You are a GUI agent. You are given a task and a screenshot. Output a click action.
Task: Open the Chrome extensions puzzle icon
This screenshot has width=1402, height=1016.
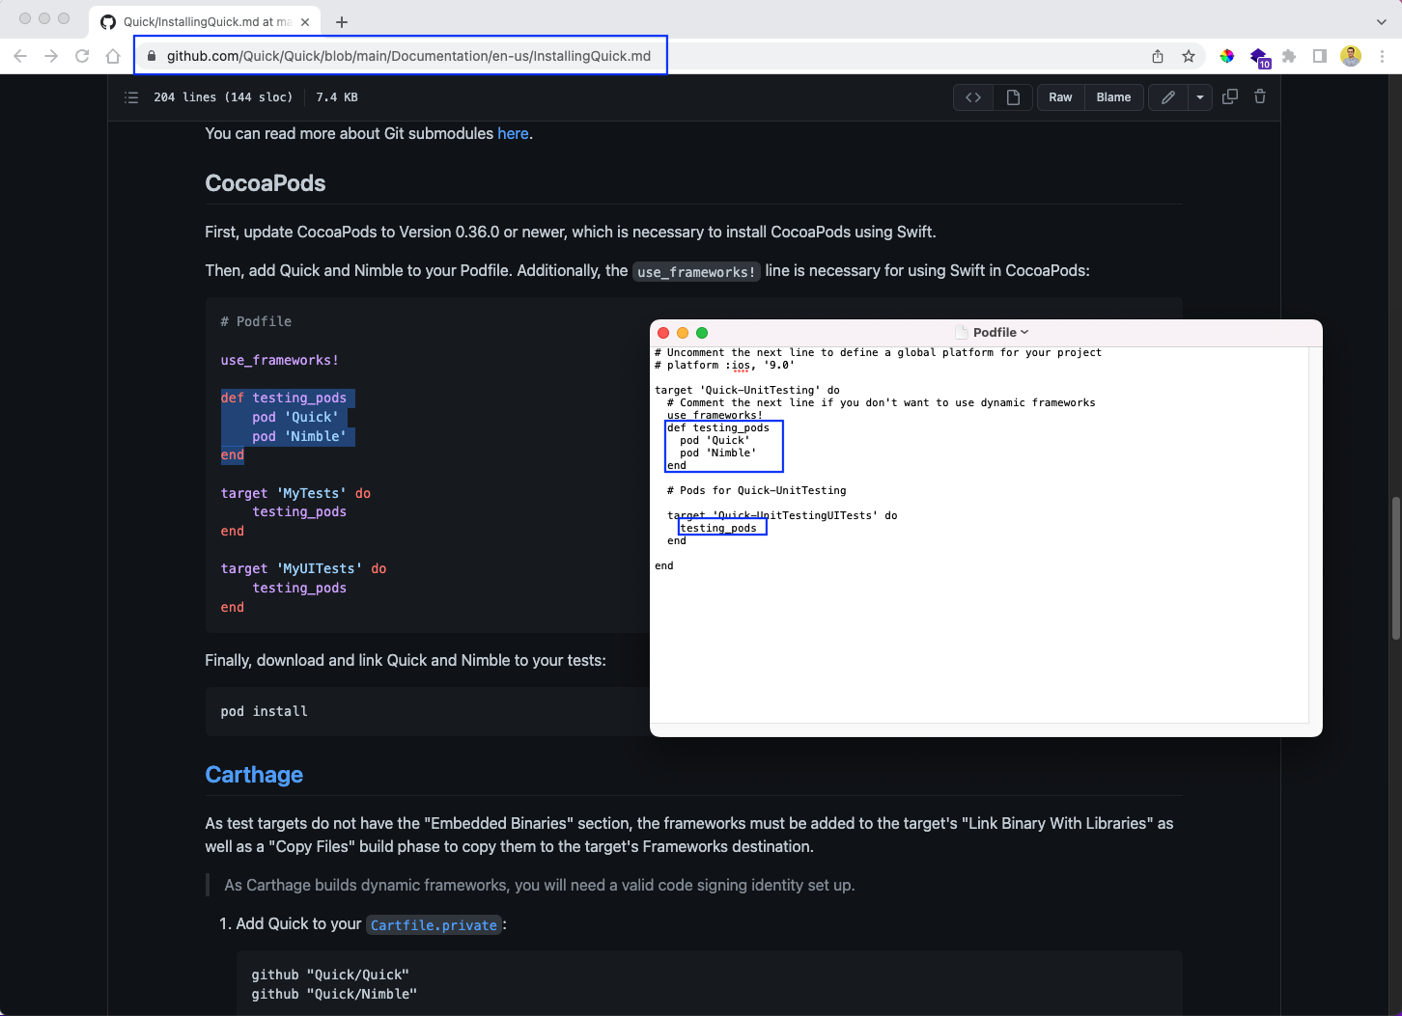[x=1289, y=56]
